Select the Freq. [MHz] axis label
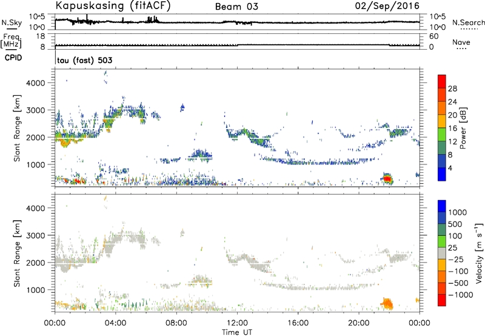Screen dimensions: 485x336 11,41
